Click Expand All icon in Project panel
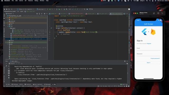This screenshot has height=95, width=169. [x=39, y=14]
